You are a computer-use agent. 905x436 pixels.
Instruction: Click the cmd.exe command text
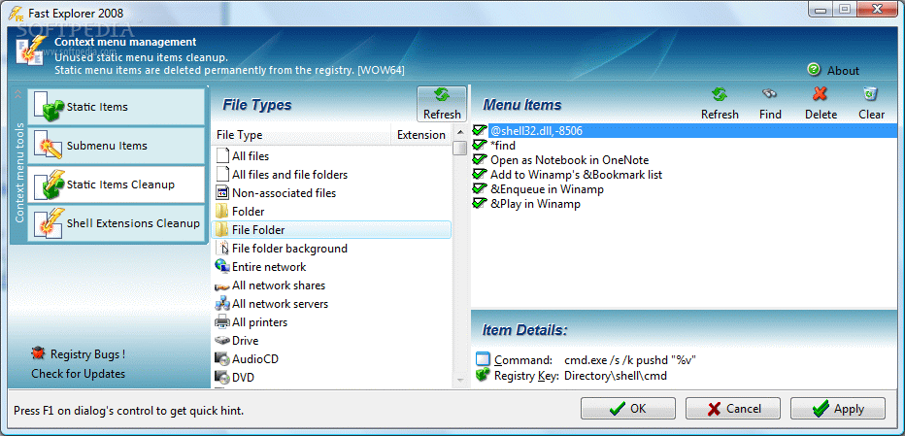tap(630, 360)
